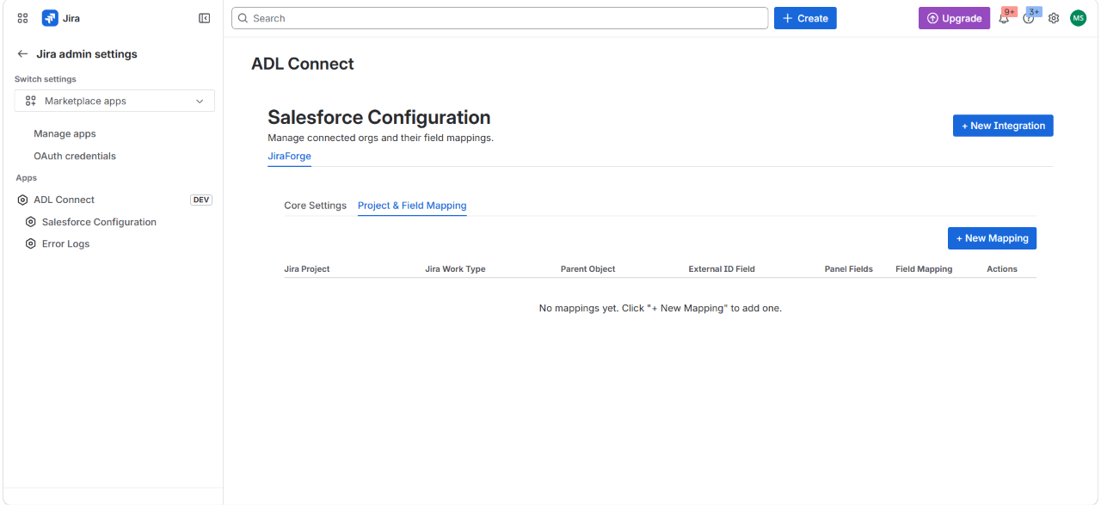
Task: Click the Jira logo icon
Action: (x=50, y=18)
